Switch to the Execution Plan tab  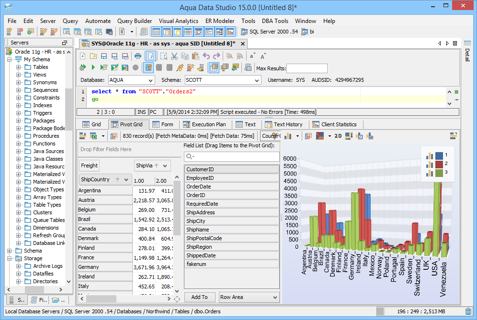[204, 124]
